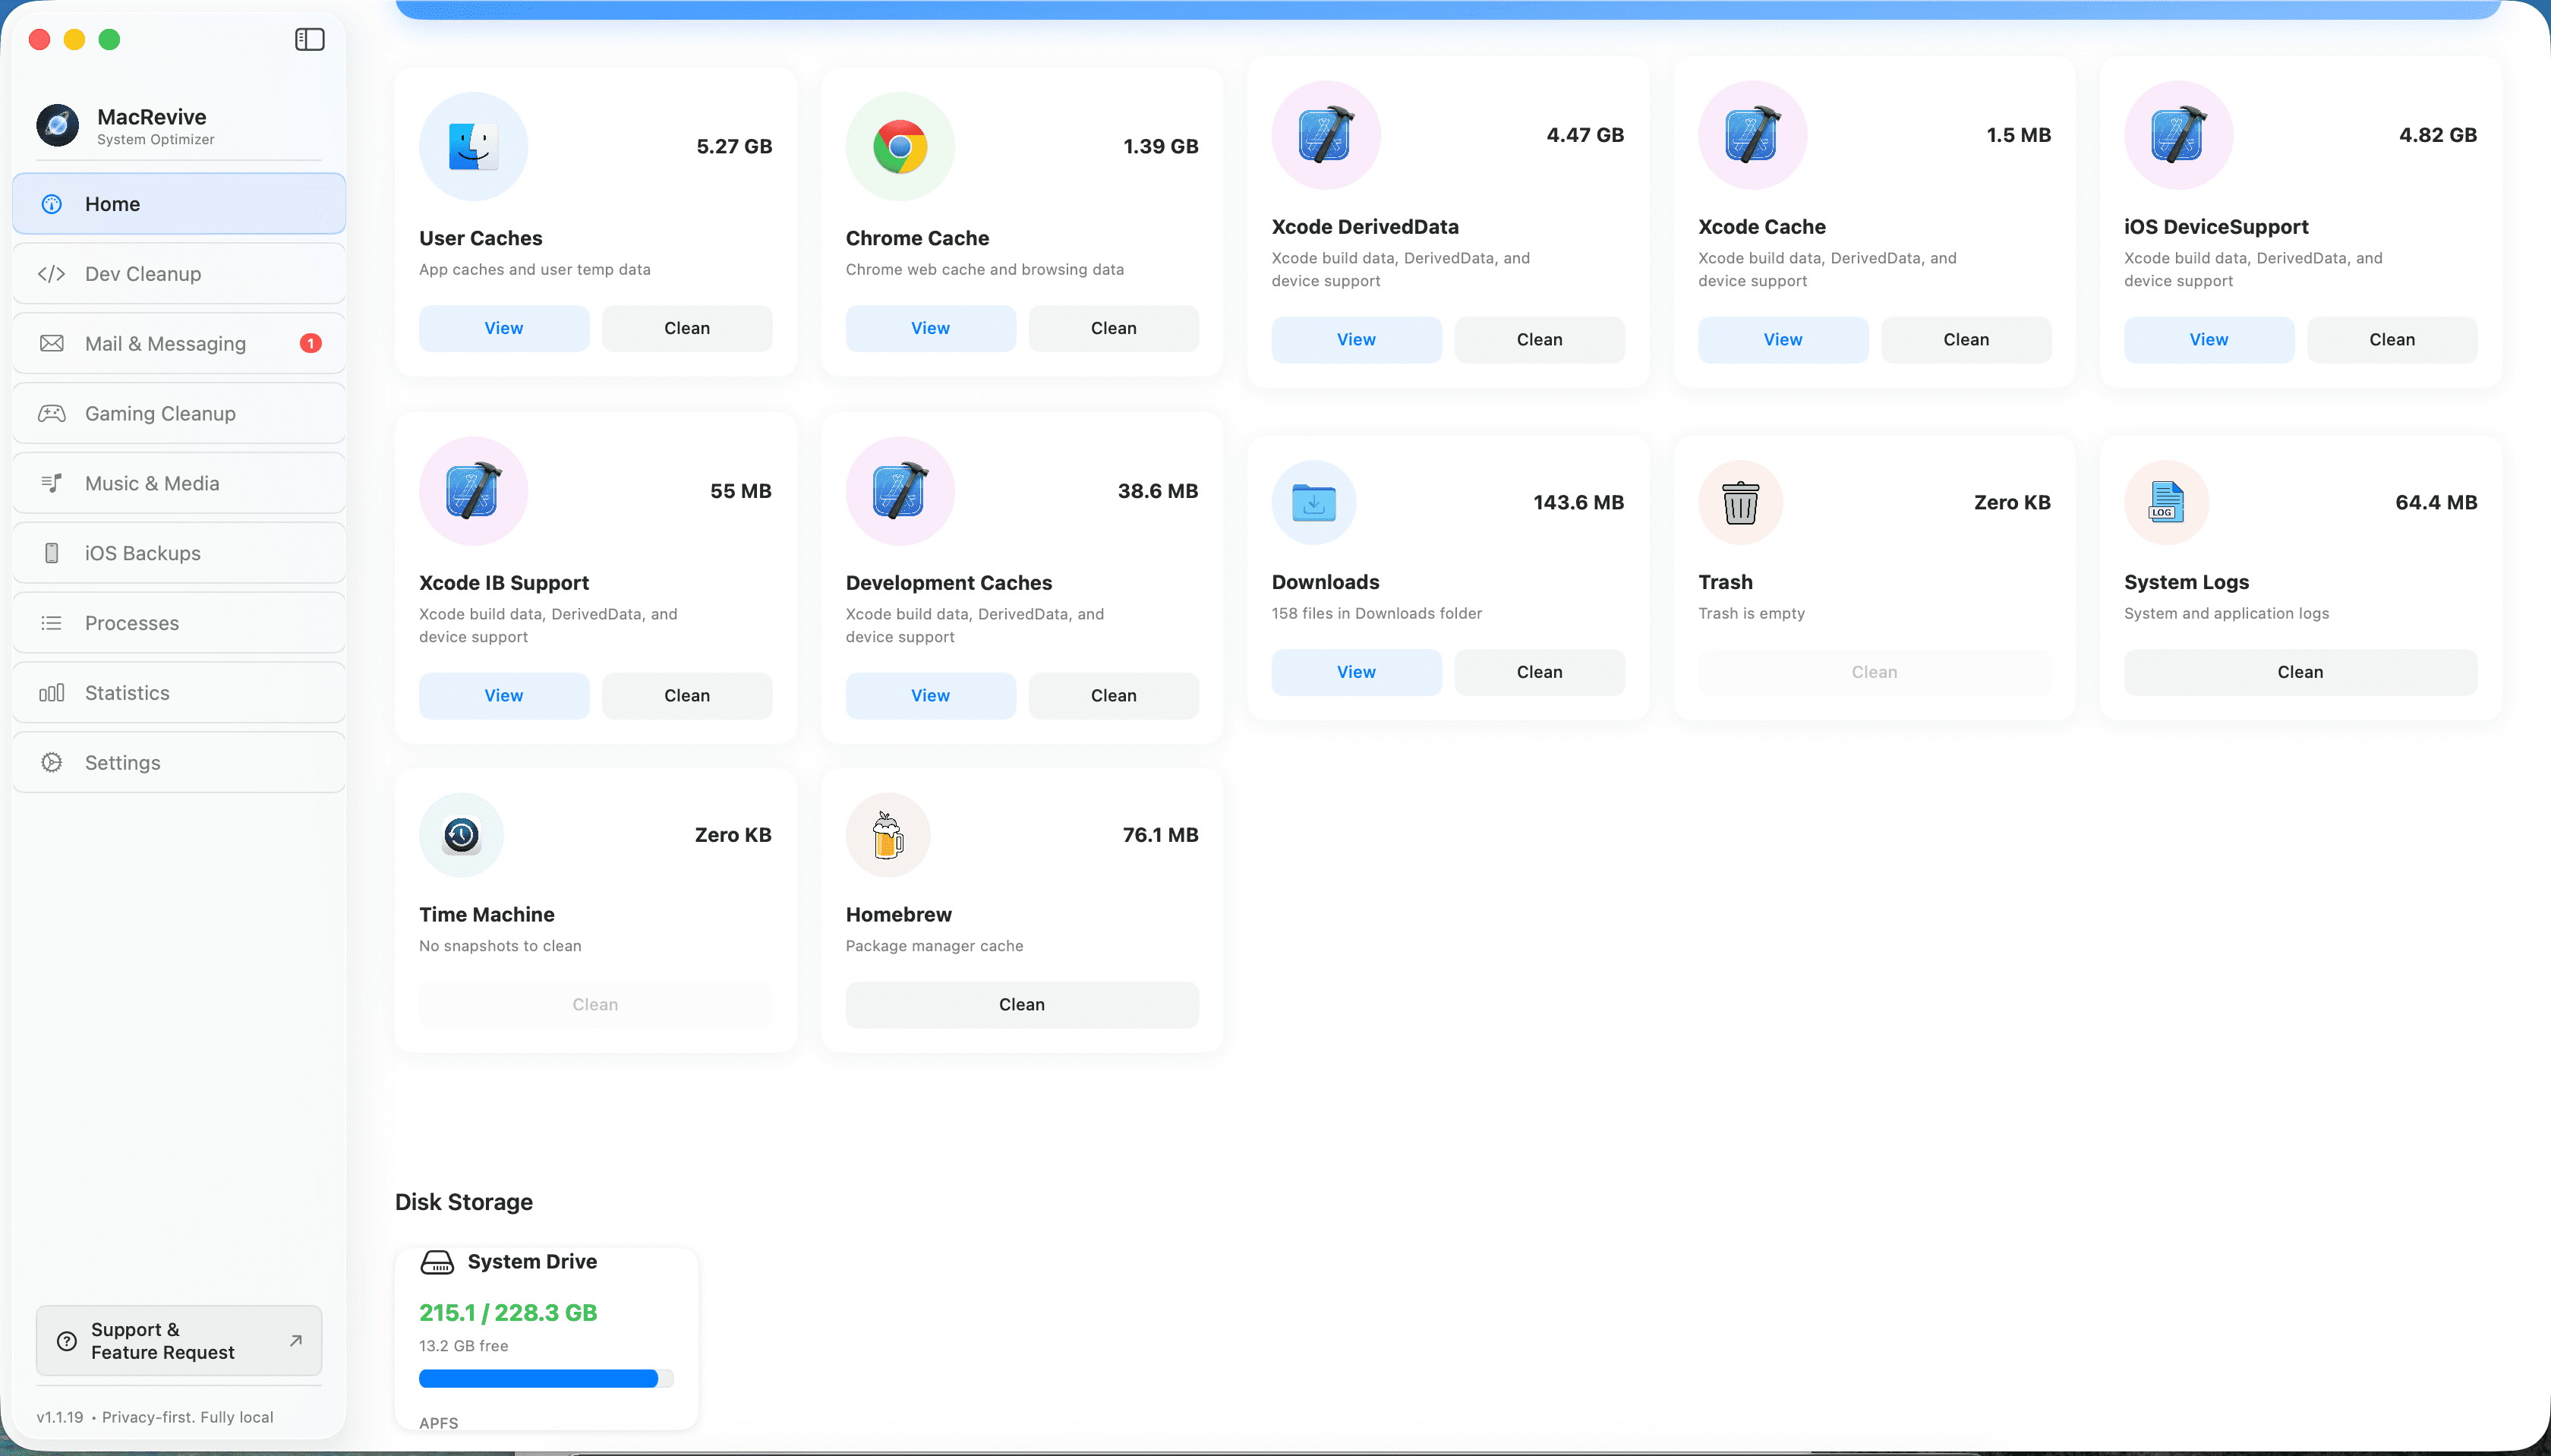Select the System Drive card under Disk Storage
Image resolution: width=2551 pixels, height=1456 pixels.
coord(546,1338)
